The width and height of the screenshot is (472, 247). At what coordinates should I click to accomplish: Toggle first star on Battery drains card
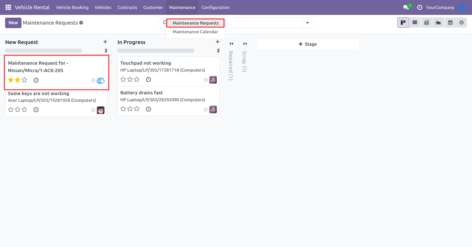[x=123, y=109]
